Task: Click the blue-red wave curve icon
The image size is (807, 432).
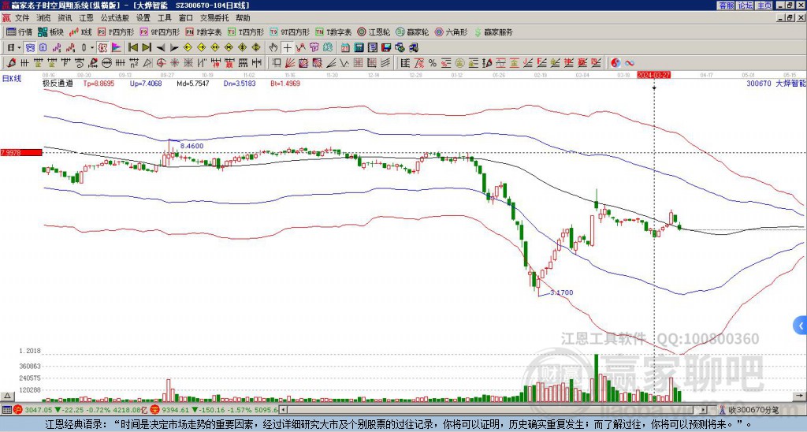Action: pyautogui.click(x=630, y=63)
